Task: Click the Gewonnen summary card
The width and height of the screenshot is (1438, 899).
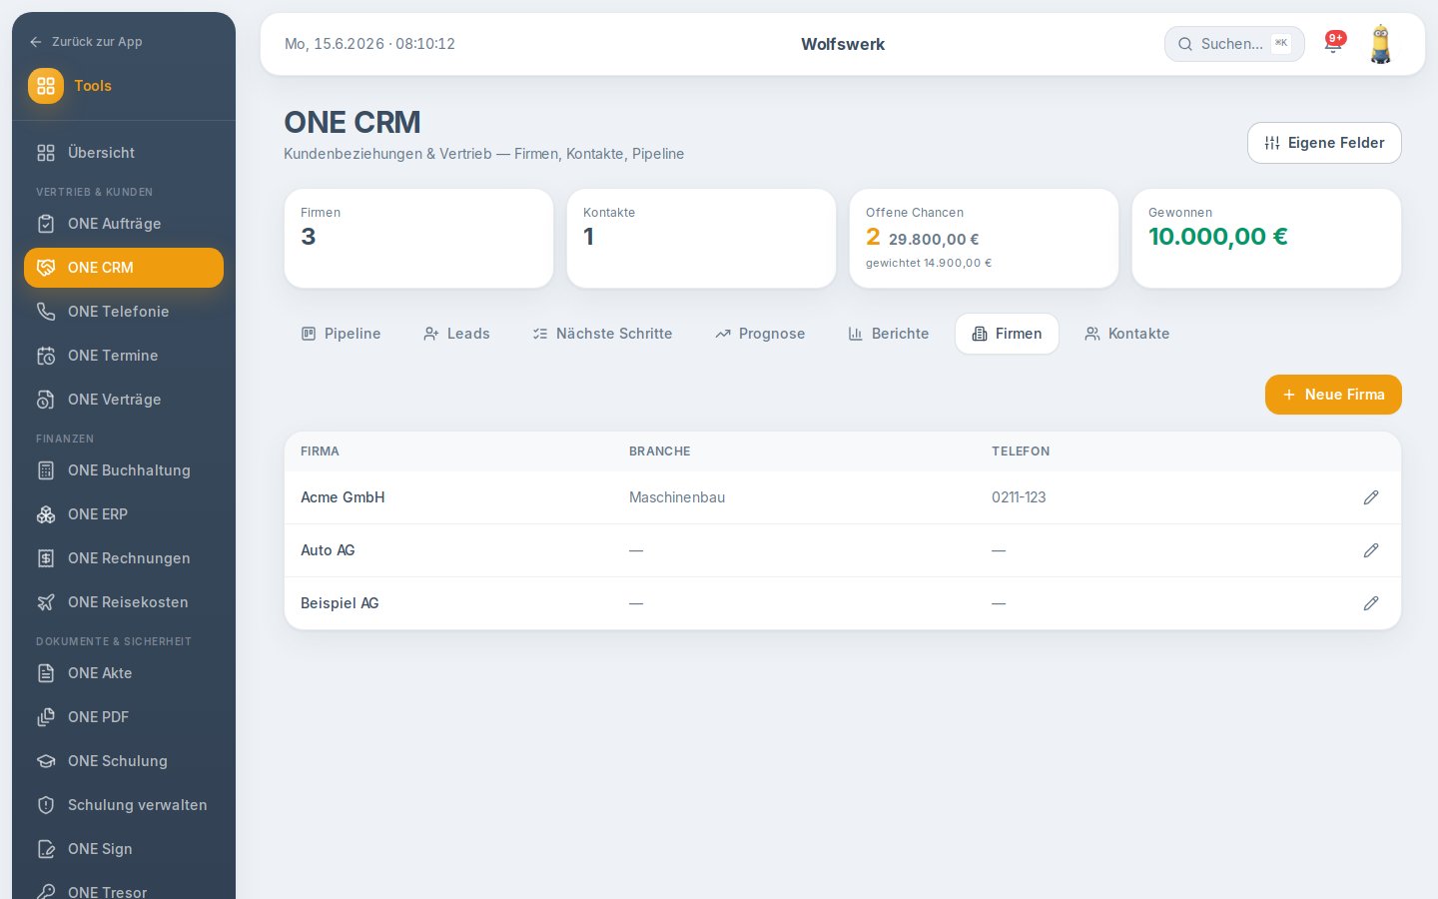Action: pos(1266,239)
